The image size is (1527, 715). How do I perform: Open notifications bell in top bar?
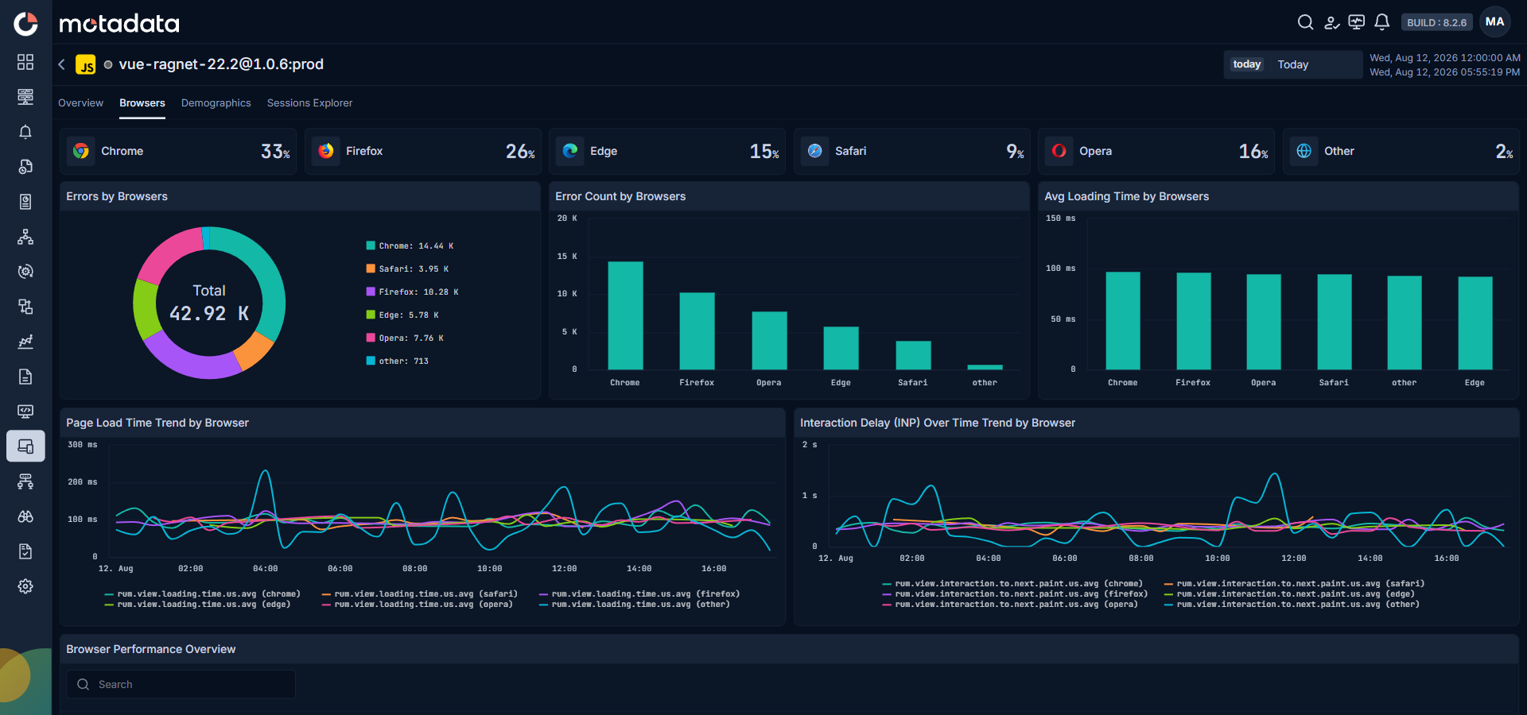tap(1382, 22)
